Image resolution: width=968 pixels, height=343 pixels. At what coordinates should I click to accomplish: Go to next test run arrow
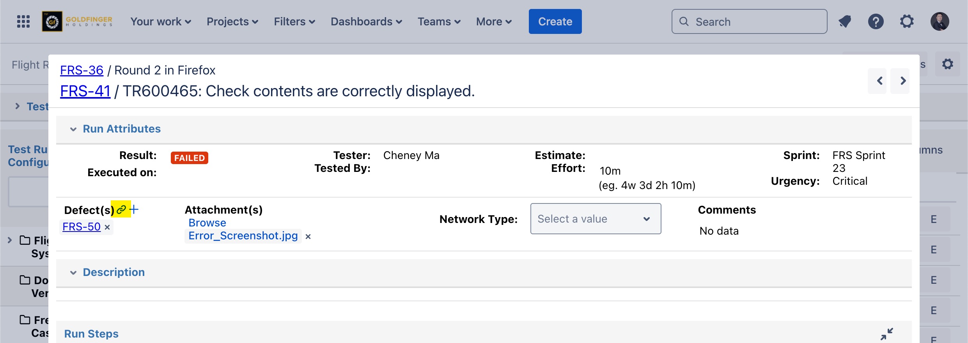click(x=903, y=81)
